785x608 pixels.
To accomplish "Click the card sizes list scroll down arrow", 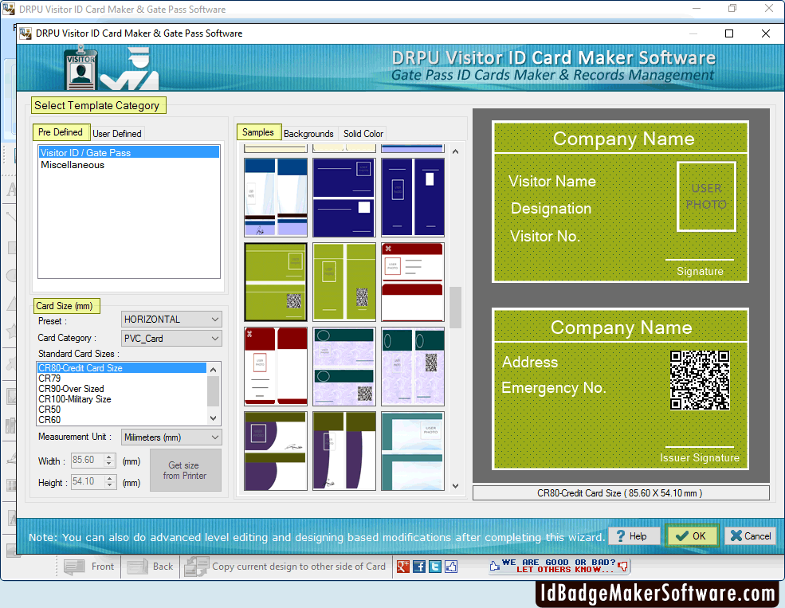I will coord(214,418).
